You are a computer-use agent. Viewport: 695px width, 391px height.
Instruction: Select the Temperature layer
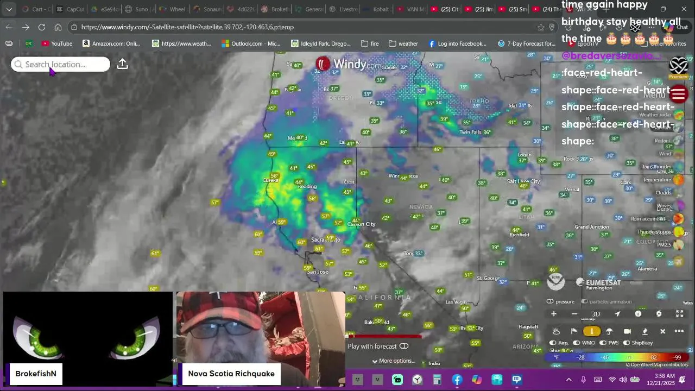[679, 180]
